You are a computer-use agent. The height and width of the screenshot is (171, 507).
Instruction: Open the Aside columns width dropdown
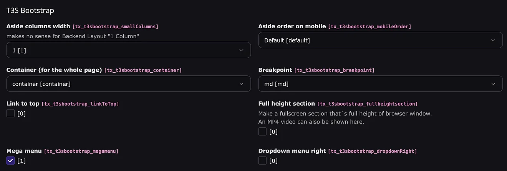(x=128, y=50)
